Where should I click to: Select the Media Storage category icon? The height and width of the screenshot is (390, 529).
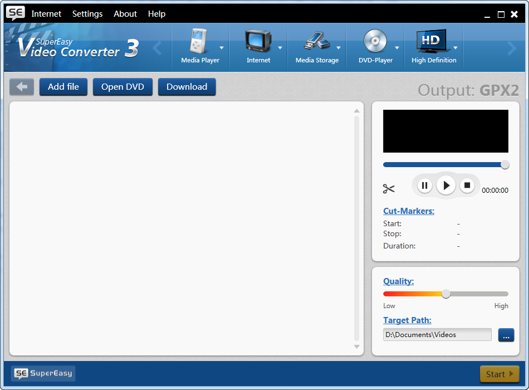(316, 41)
